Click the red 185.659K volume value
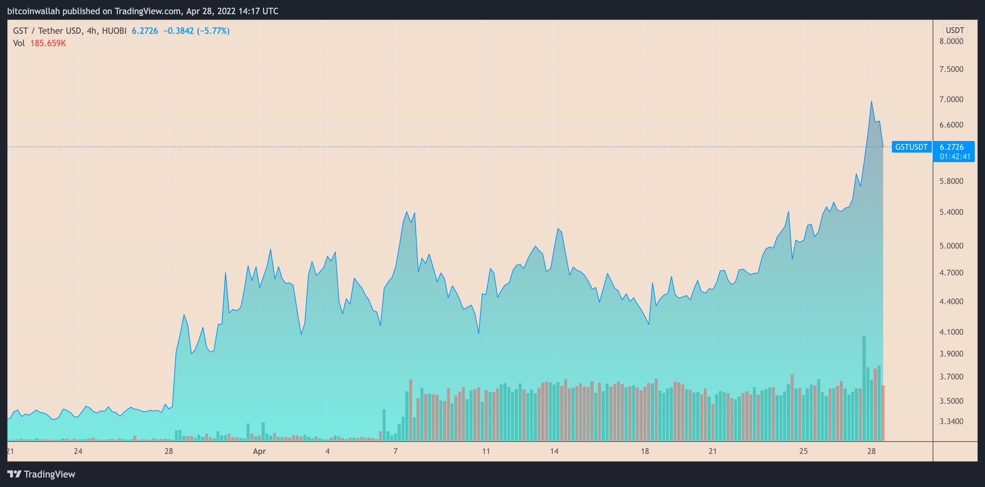The width and height of the screenshot is (985, 487). click(x=48, y=43)
